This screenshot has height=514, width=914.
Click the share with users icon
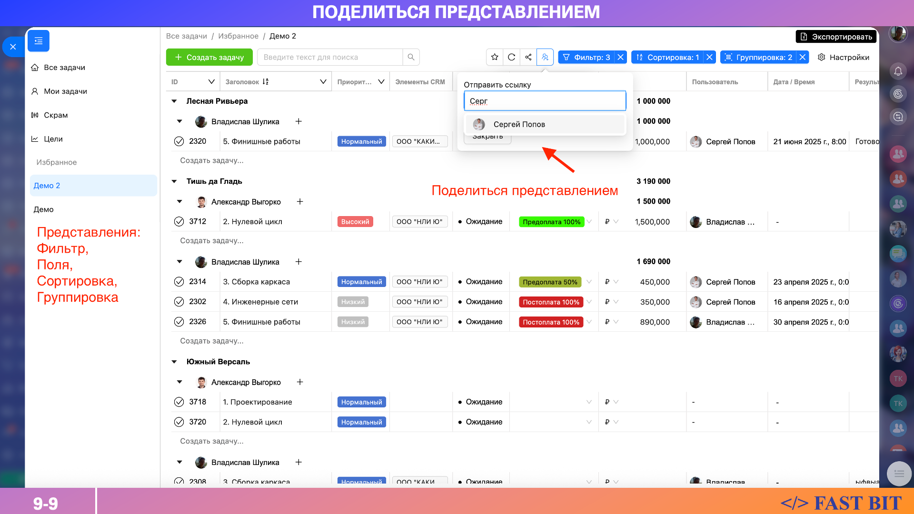[545, 57]
